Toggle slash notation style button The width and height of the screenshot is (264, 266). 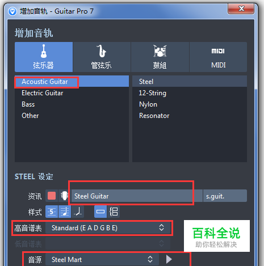[x=78, y=212]
